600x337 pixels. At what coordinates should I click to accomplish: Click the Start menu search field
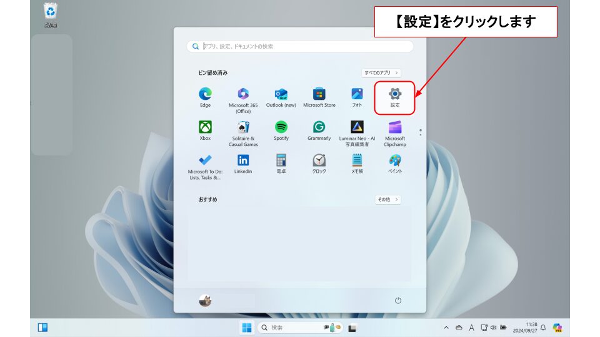300,46
